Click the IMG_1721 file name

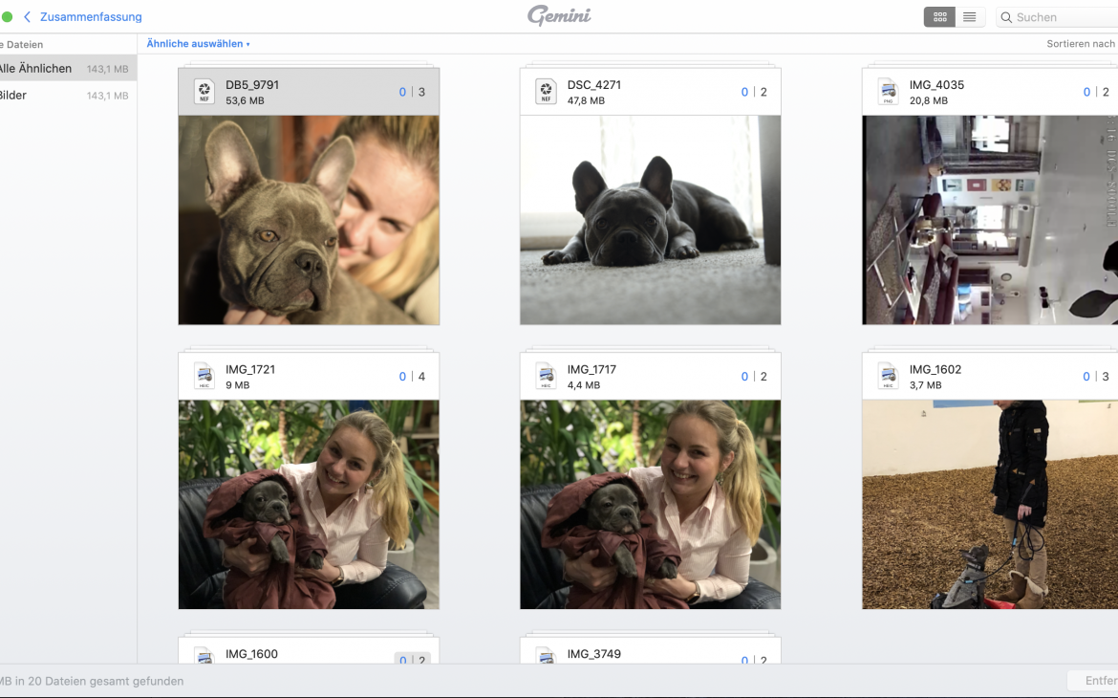tap(250, 370)
